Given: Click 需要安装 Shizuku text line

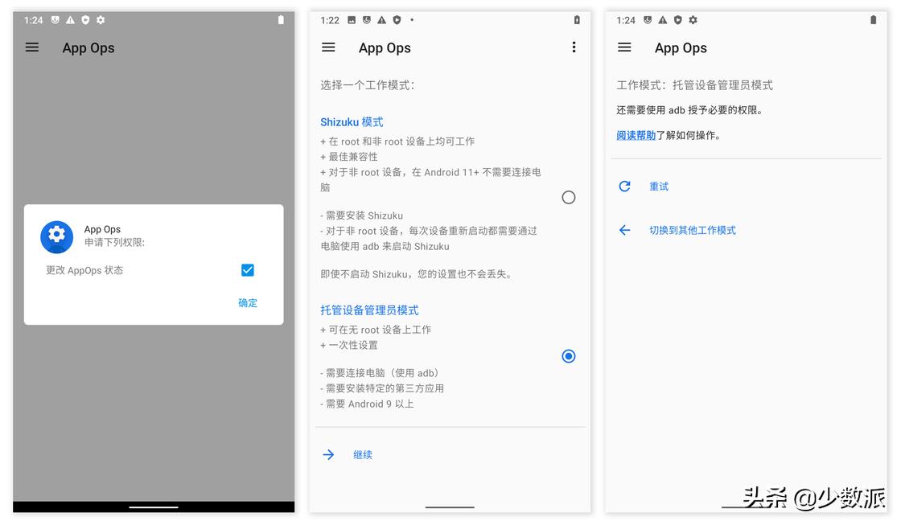Looking at the screenshot, I should (x=361, y=215).
